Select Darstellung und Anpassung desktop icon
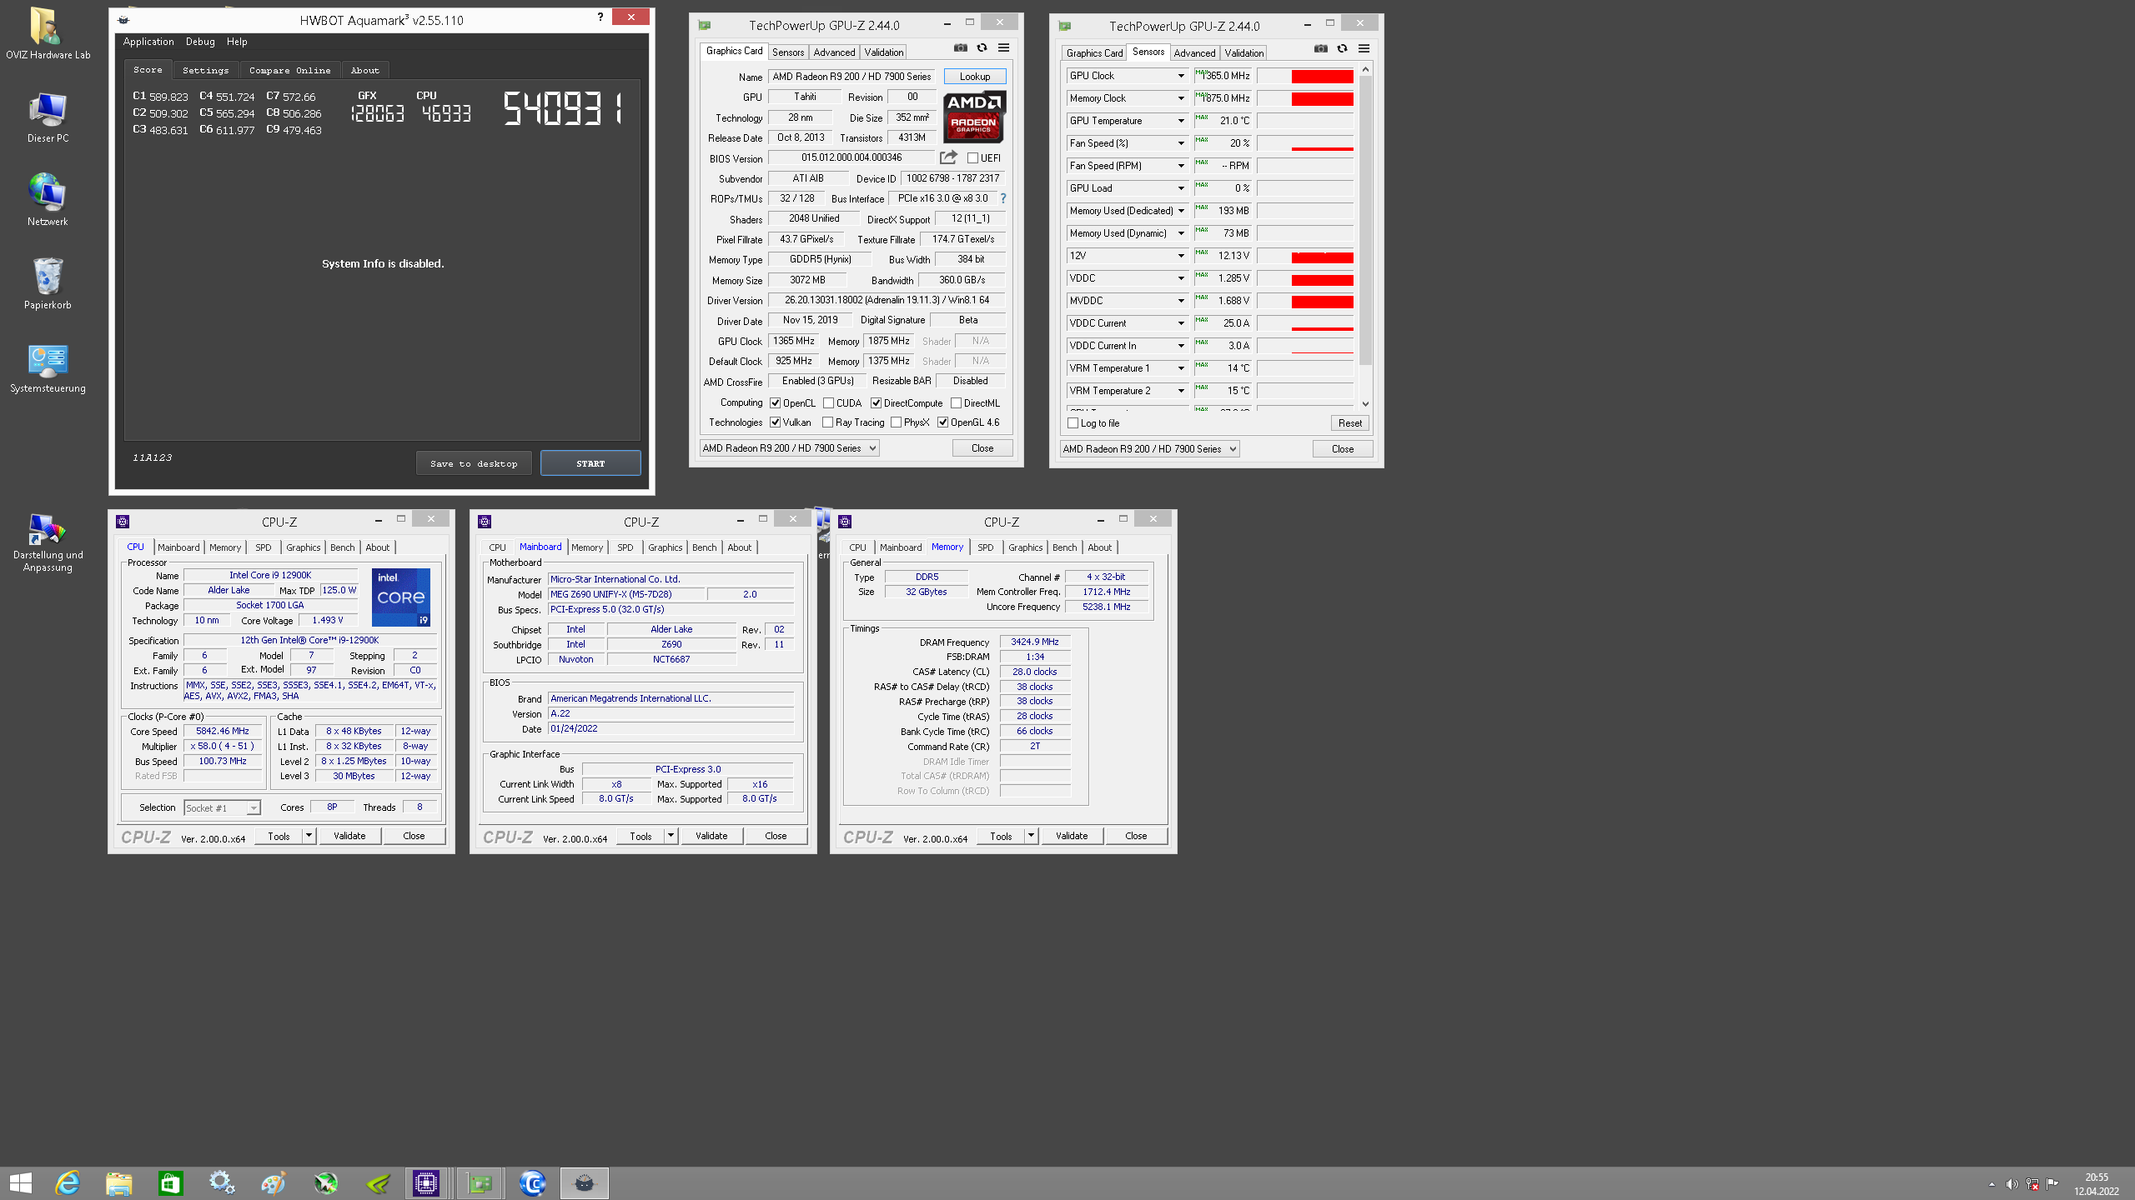 click(48, 542)
